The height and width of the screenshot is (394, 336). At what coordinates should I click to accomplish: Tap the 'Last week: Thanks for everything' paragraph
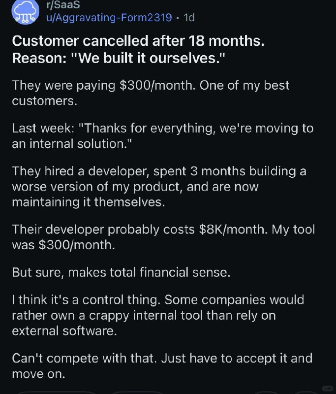pos(163,136)
